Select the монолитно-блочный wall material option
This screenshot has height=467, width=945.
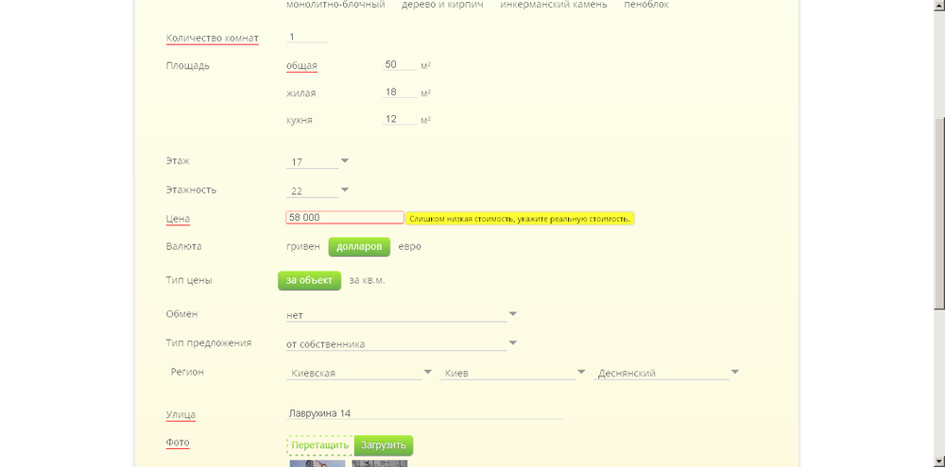click(x=335, y=5)
